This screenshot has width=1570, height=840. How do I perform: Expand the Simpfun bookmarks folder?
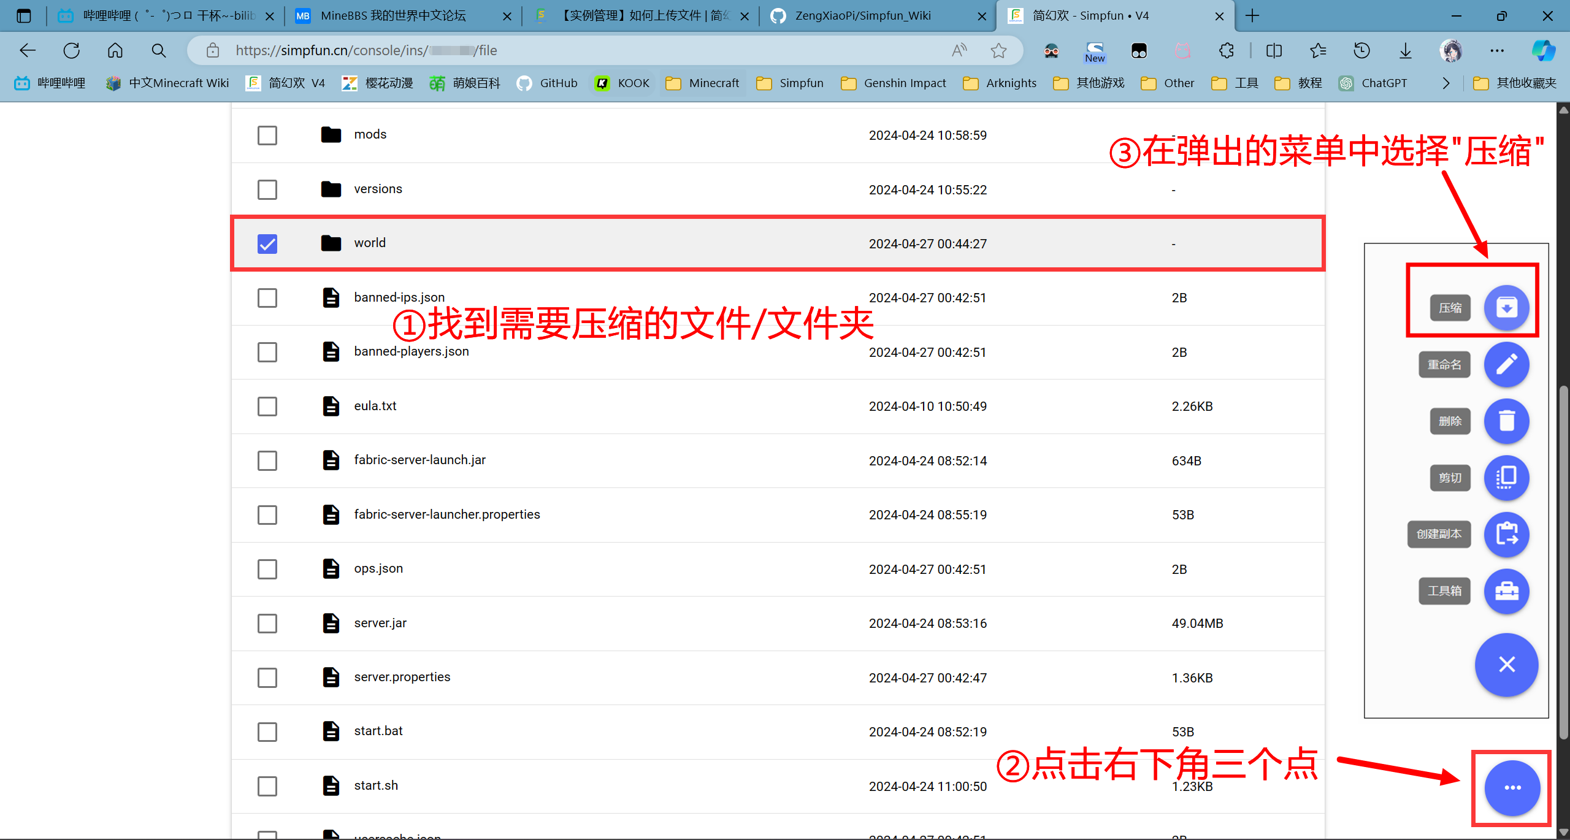790,83
